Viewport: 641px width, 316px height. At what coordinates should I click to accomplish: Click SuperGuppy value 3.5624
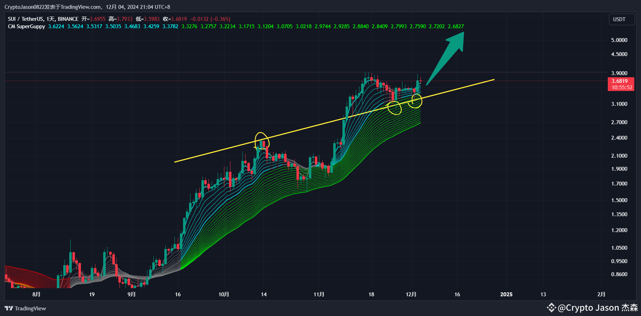[75, 26]
